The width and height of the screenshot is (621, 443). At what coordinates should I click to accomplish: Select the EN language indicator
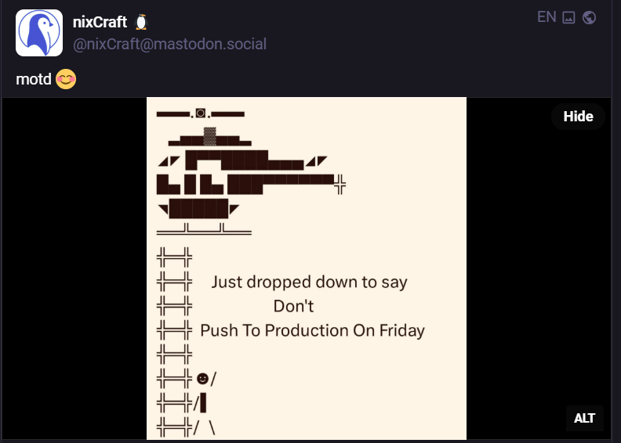[x=547, y=17]
